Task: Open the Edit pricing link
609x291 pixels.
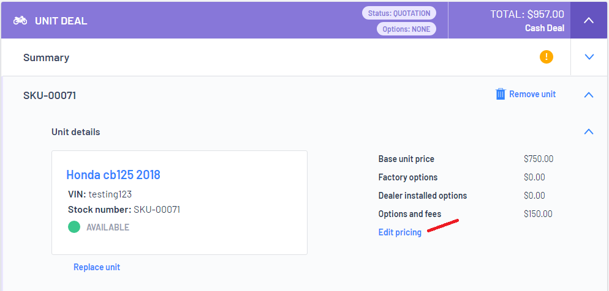Action: (x=399, y=232)
